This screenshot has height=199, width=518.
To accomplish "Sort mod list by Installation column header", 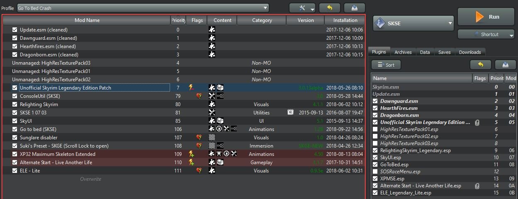I will tap(345, 20).
